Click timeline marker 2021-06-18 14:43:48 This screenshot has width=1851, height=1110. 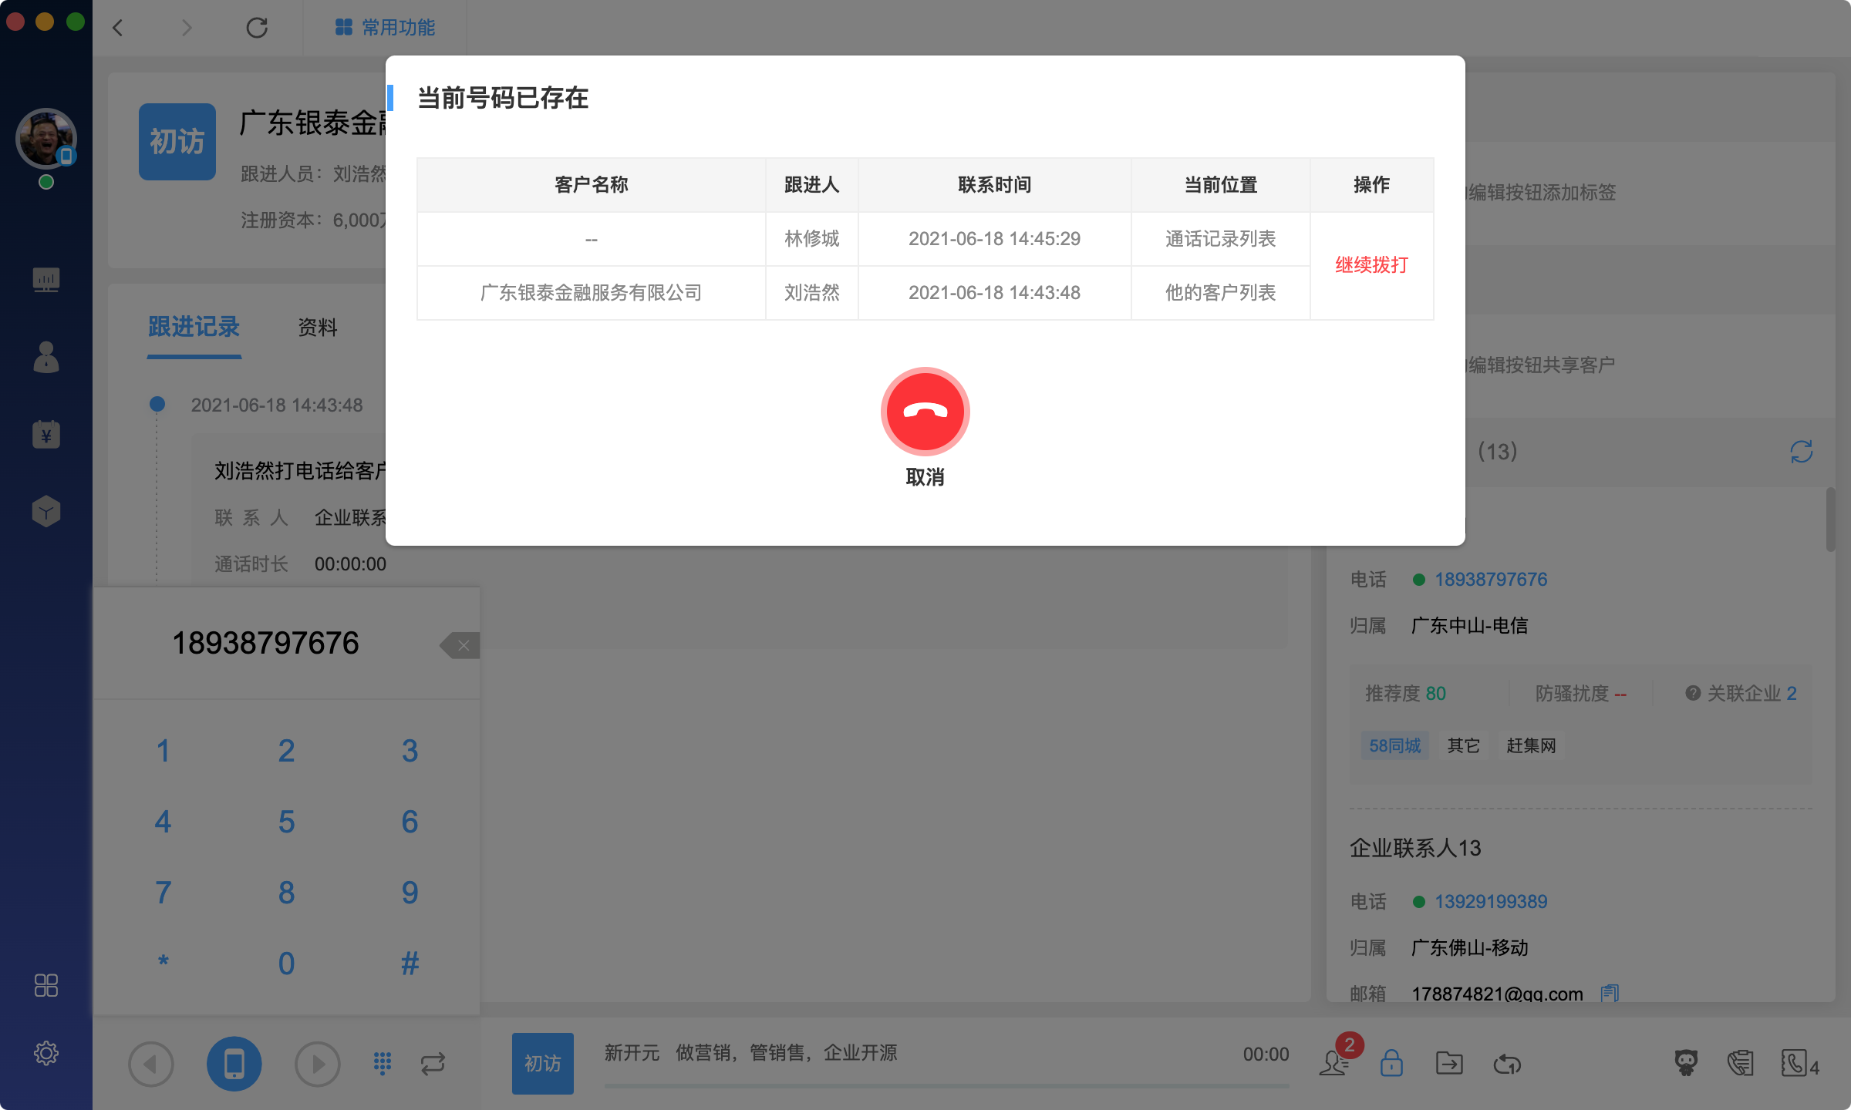[157, 404]
